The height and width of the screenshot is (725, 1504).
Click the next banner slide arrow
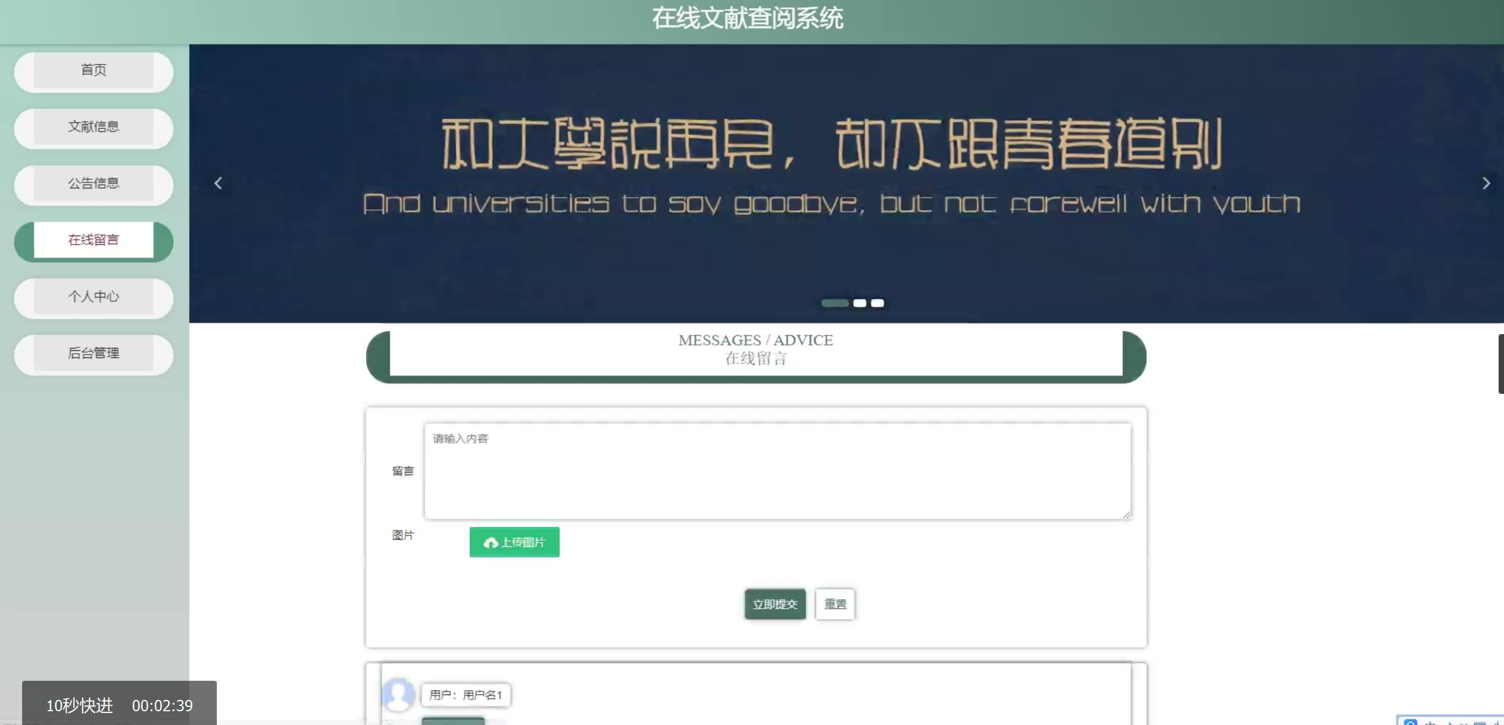[1486, 183]
